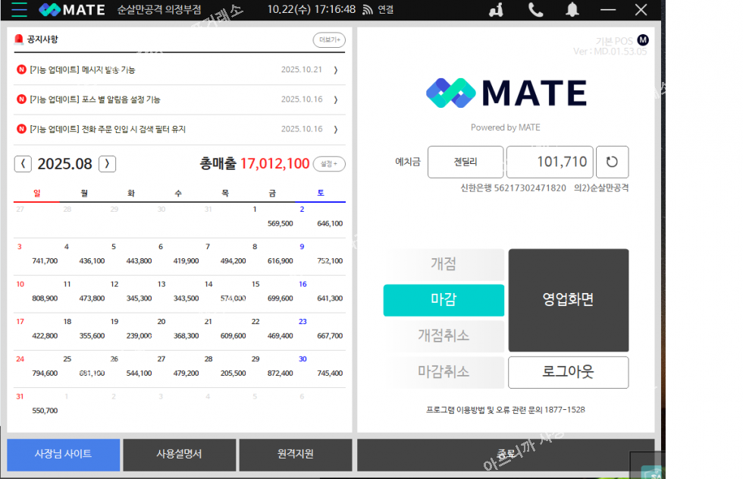This screenshot has height=479, width=743.
Task: Open the notification bell icon
Action: [572, 10]
